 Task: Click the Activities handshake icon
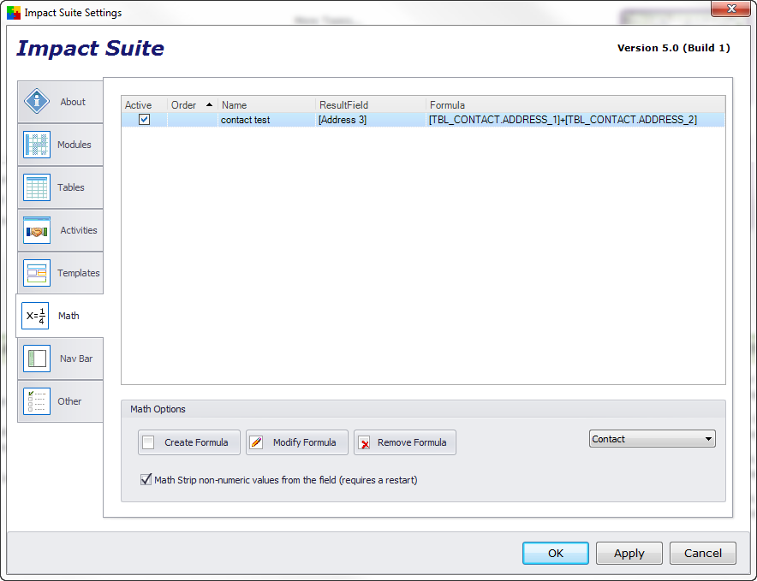pyautogui.click(x=37, y=230)
